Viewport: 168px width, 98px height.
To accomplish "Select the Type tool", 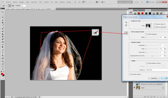I will point(3,53).
